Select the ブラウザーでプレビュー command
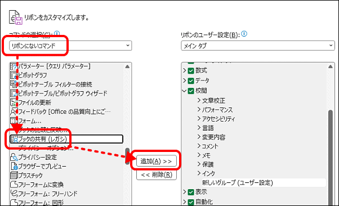Viewport: 339px width, 206px height. (x=42, y=166)
